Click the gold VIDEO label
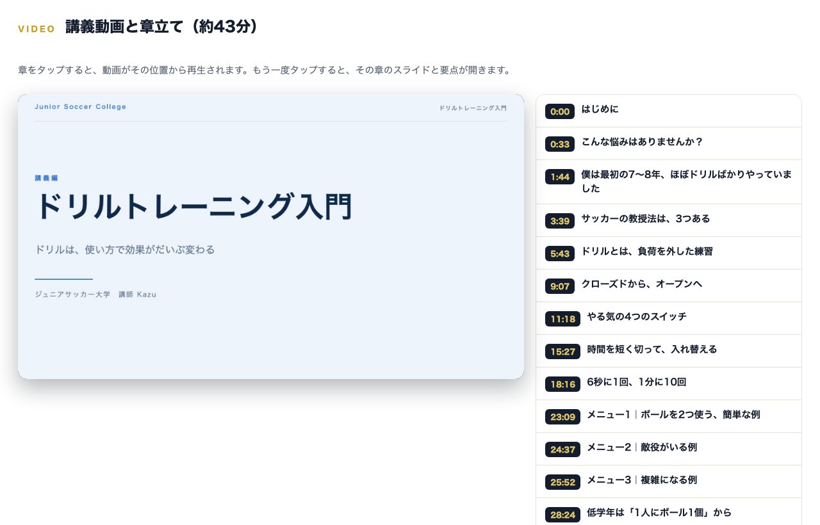This screenshot has width=820, height=525. click(x=37, y=29)
